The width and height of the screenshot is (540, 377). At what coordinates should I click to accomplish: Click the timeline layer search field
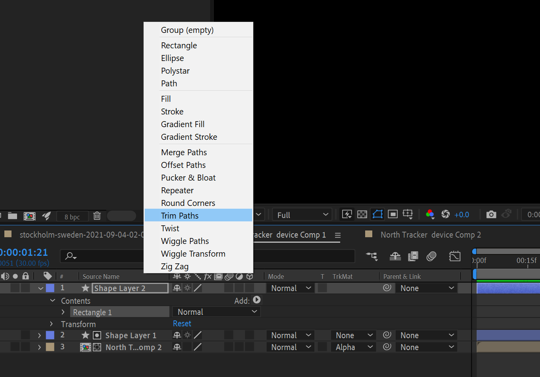click(x=103, y=256)
